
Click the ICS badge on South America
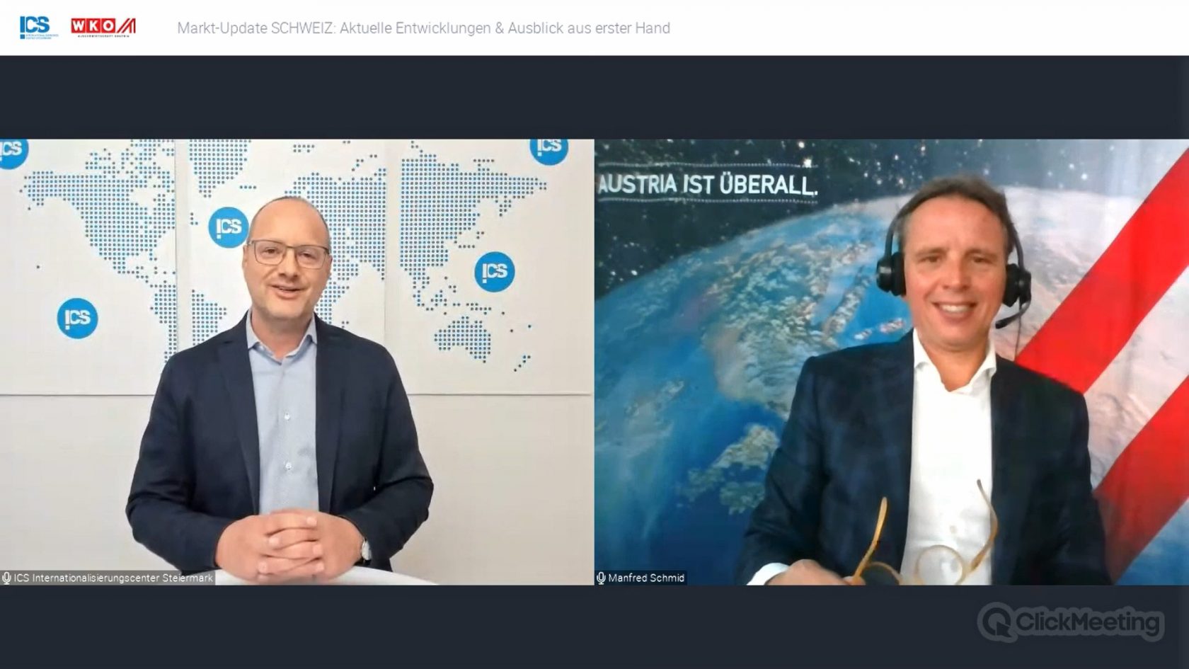click(x=77, y=318)
